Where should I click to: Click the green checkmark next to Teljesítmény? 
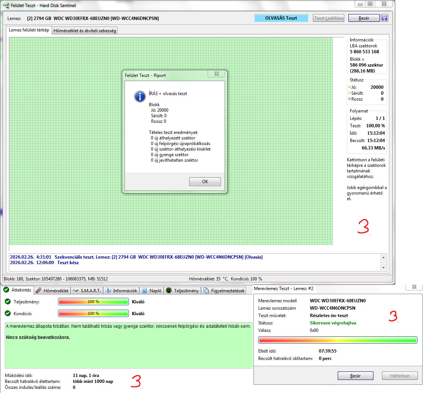8,302
